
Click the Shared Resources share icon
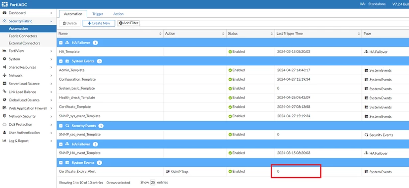click(4, 67)
